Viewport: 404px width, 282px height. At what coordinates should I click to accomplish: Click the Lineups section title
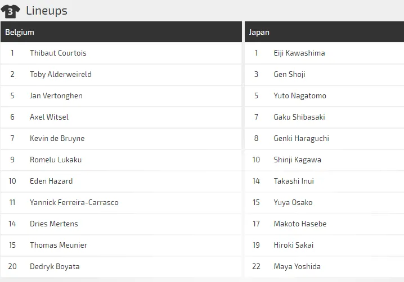[47, 11]
